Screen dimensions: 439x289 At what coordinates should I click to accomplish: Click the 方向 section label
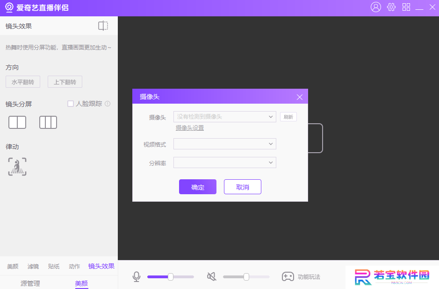tap(12, 67)
